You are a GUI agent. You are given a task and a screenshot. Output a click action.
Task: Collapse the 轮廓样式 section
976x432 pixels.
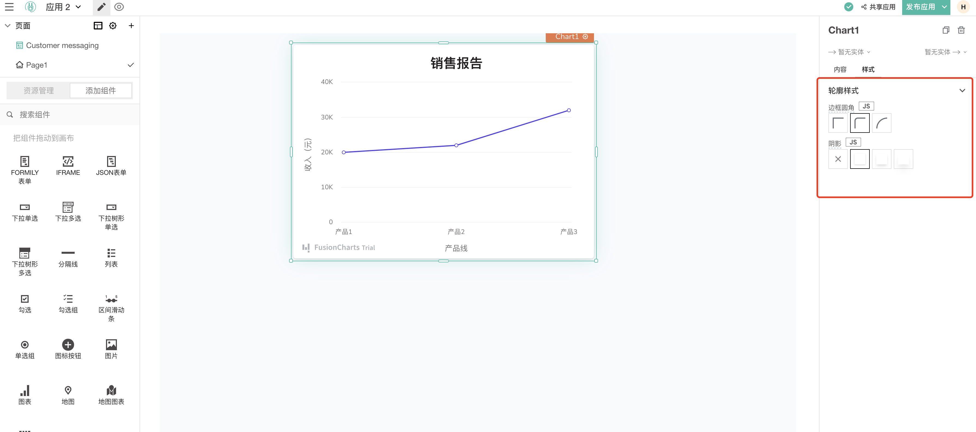point(962,90)
